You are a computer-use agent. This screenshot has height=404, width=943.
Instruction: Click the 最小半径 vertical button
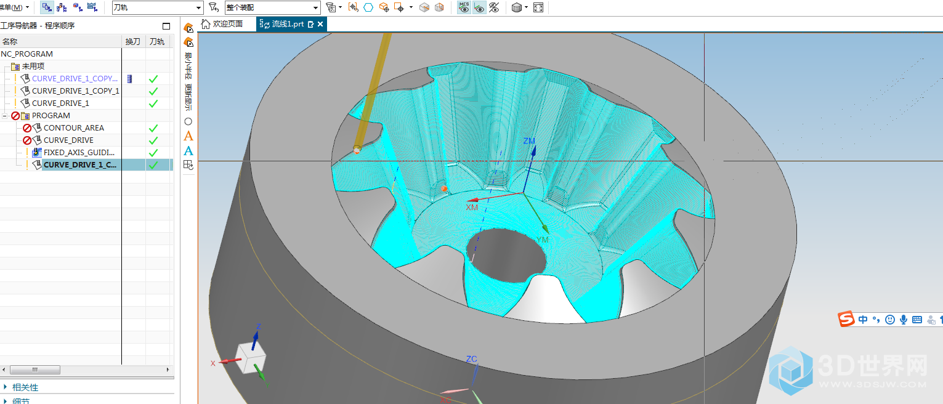(188, 65)
